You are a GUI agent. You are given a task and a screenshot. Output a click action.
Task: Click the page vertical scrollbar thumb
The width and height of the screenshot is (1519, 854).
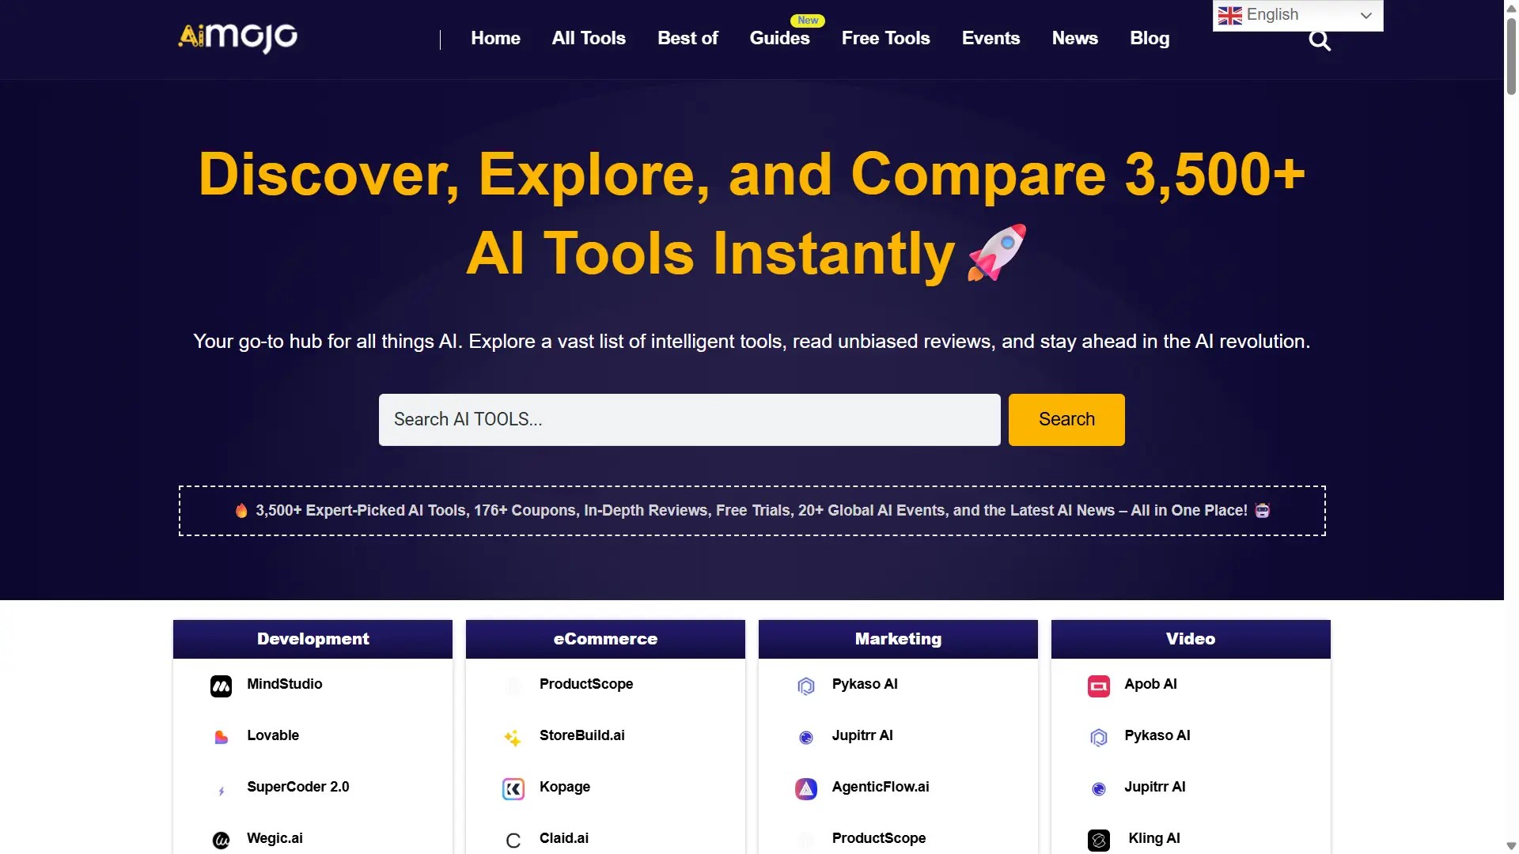pyautogui.click(x=1511, y=55)
